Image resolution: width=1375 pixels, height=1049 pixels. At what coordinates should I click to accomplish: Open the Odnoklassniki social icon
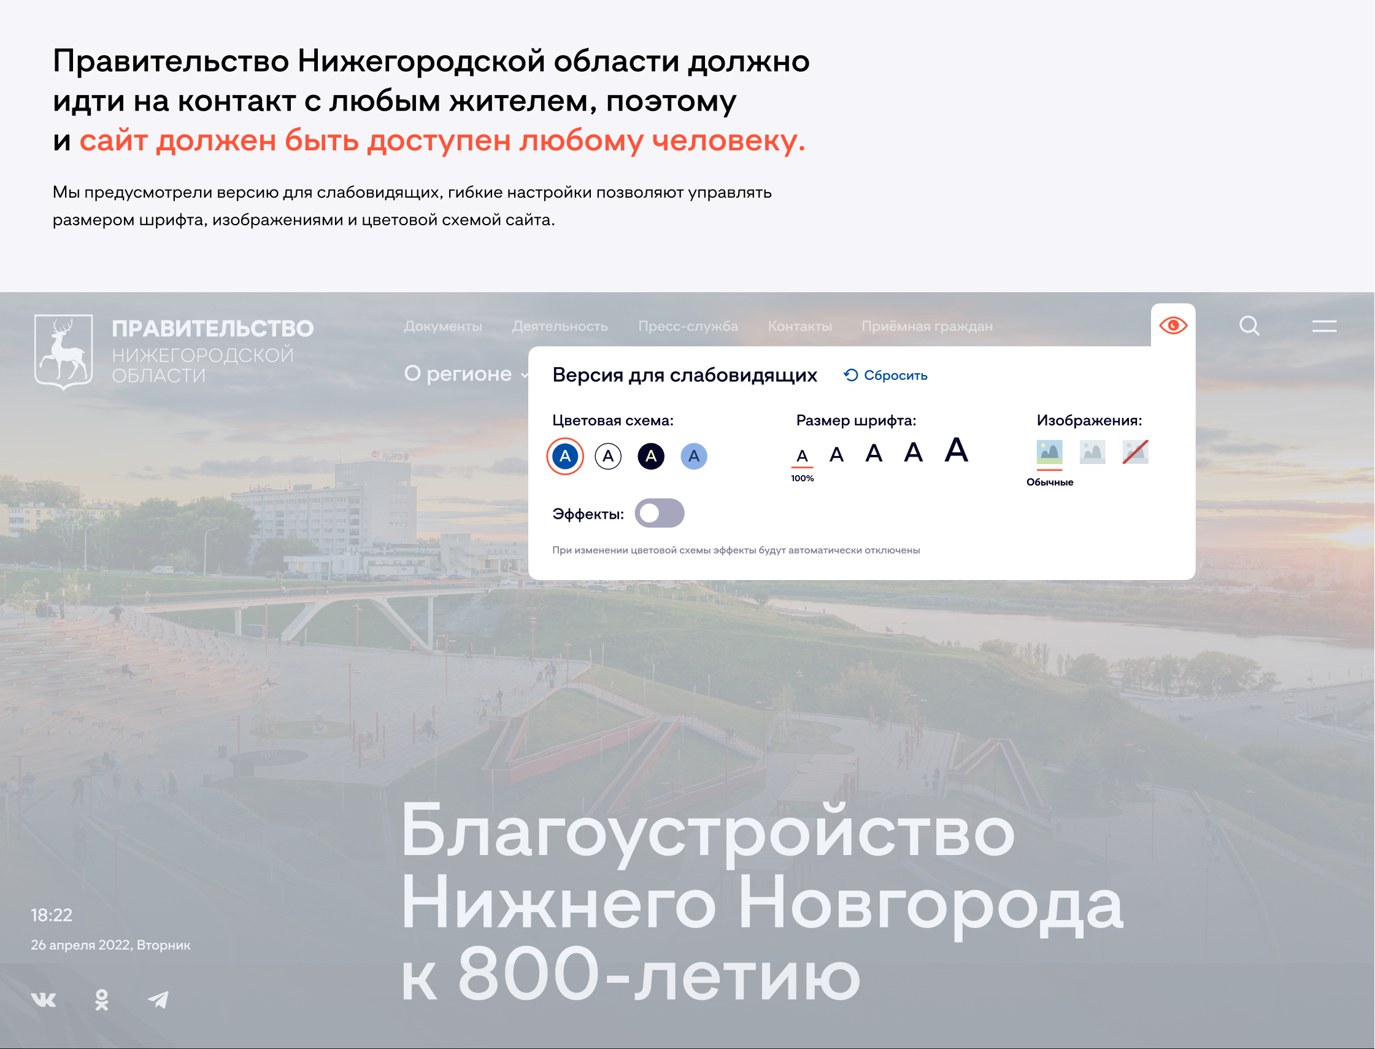point(102,1000)
